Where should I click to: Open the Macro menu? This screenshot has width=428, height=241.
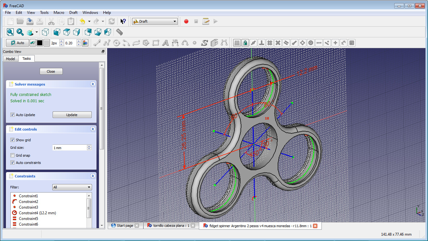pyautogui.click(x=59, y=13)
